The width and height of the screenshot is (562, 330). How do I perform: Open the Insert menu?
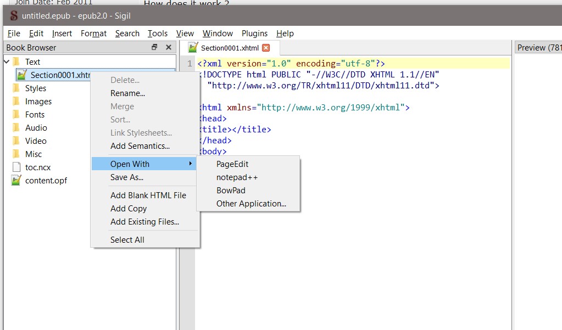pos(62,33)
